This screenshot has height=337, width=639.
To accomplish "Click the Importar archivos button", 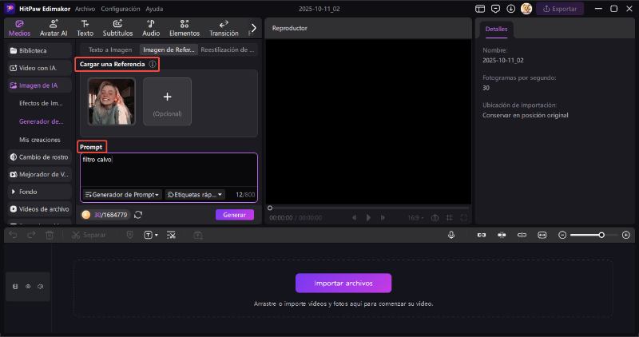I will [343, 283].
